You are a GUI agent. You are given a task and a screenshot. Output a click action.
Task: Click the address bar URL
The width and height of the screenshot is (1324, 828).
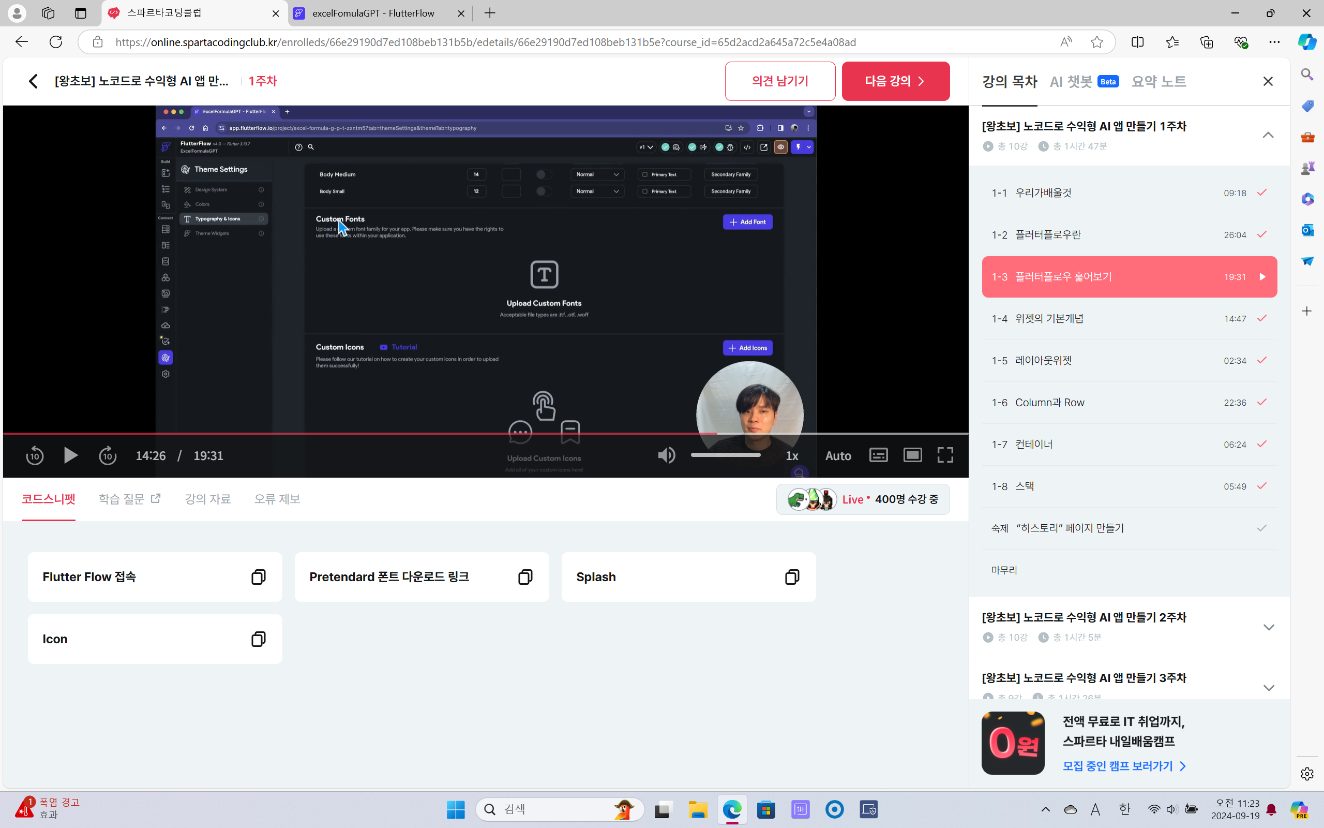point(486,42)
